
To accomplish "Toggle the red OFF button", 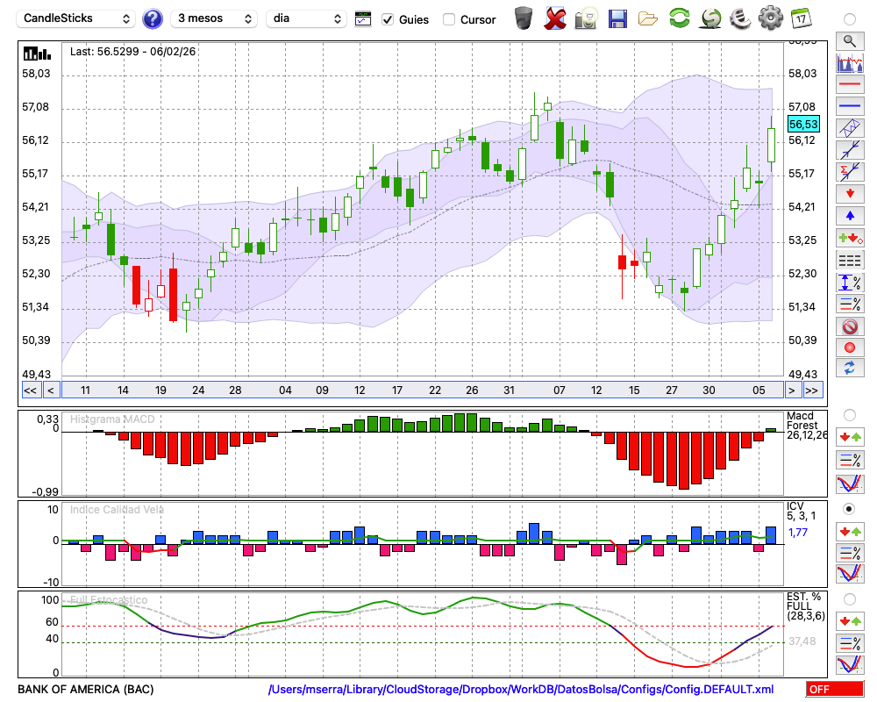I will (x=835, y=689).
